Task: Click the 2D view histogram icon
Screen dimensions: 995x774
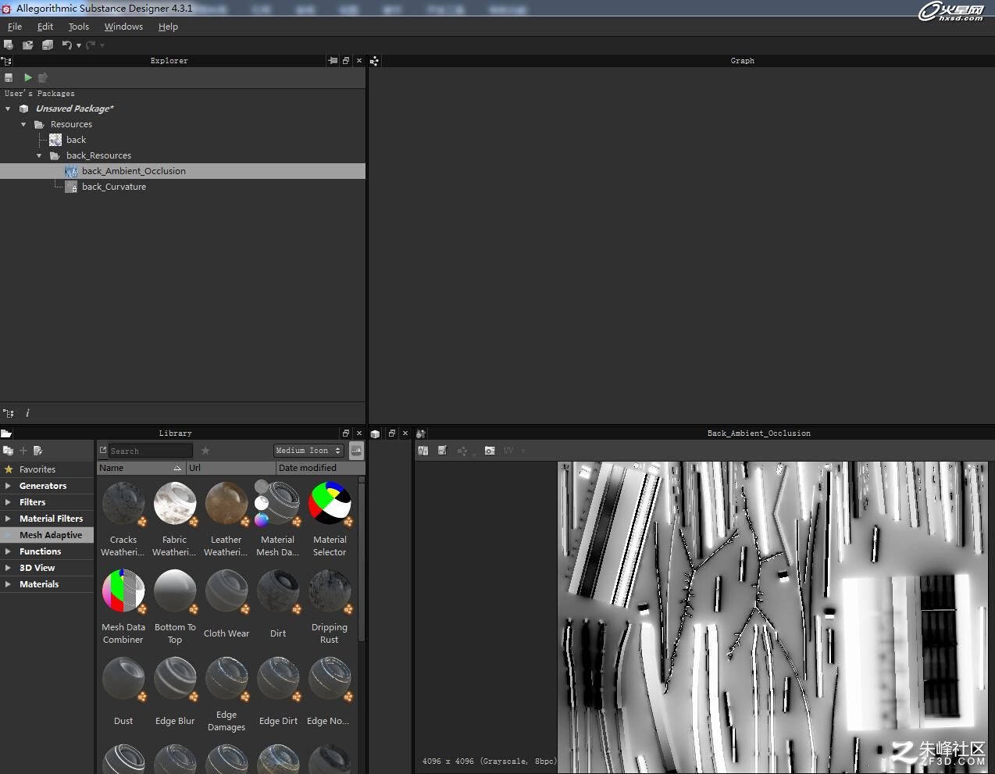Action: 423,451
